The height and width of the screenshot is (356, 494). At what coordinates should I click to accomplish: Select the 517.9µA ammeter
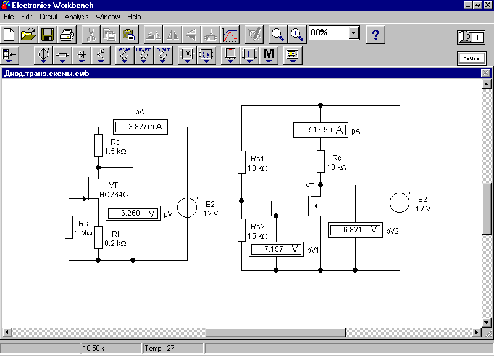(320, 130)
